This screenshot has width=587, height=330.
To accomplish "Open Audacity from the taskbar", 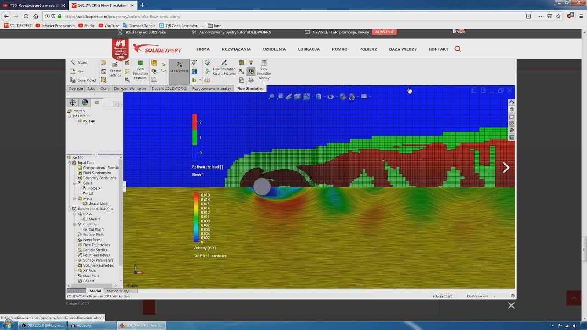I will click(x=92, y=325).
